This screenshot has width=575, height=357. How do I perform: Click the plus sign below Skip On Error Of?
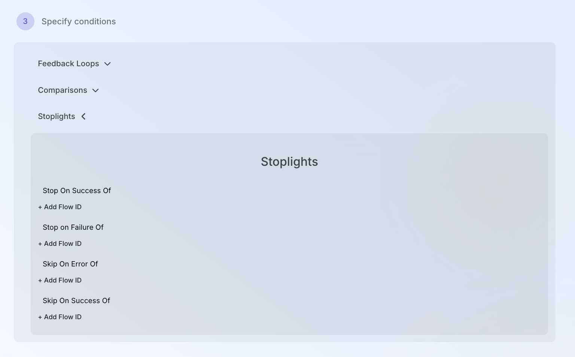[x=40, y=281]
